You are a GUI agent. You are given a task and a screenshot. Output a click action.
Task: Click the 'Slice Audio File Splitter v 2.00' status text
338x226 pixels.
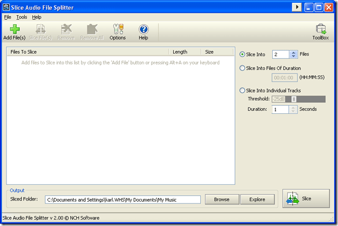[51, 218]
